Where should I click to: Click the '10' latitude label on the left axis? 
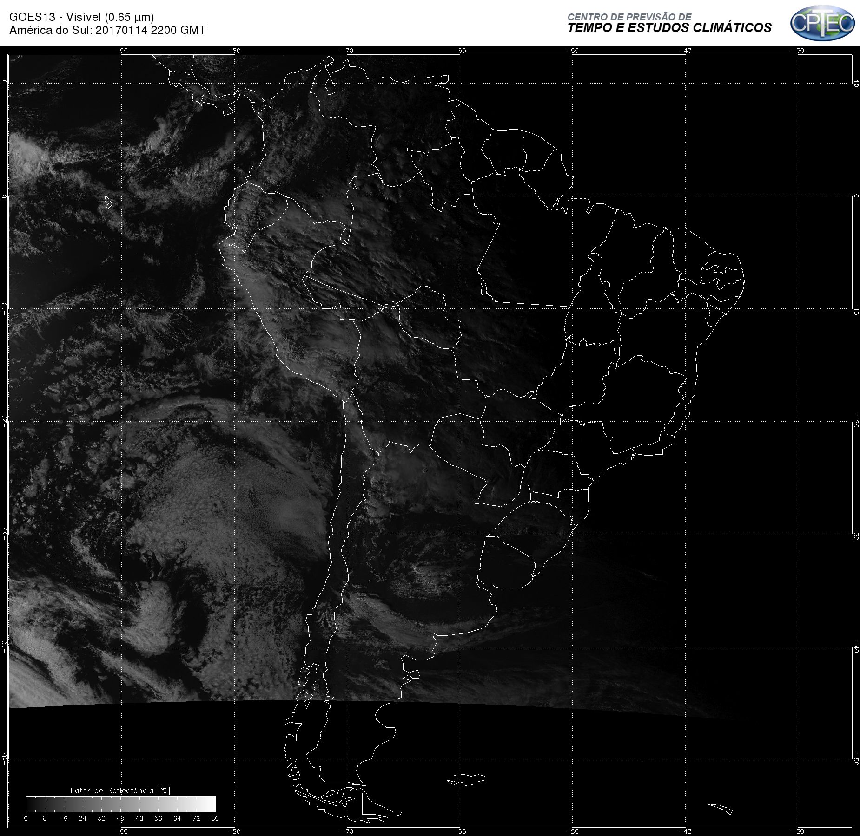click(4, 83)
